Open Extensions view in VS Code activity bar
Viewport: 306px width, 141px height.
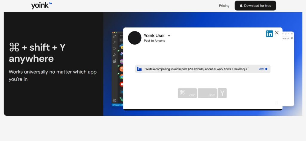pos(115,61)
